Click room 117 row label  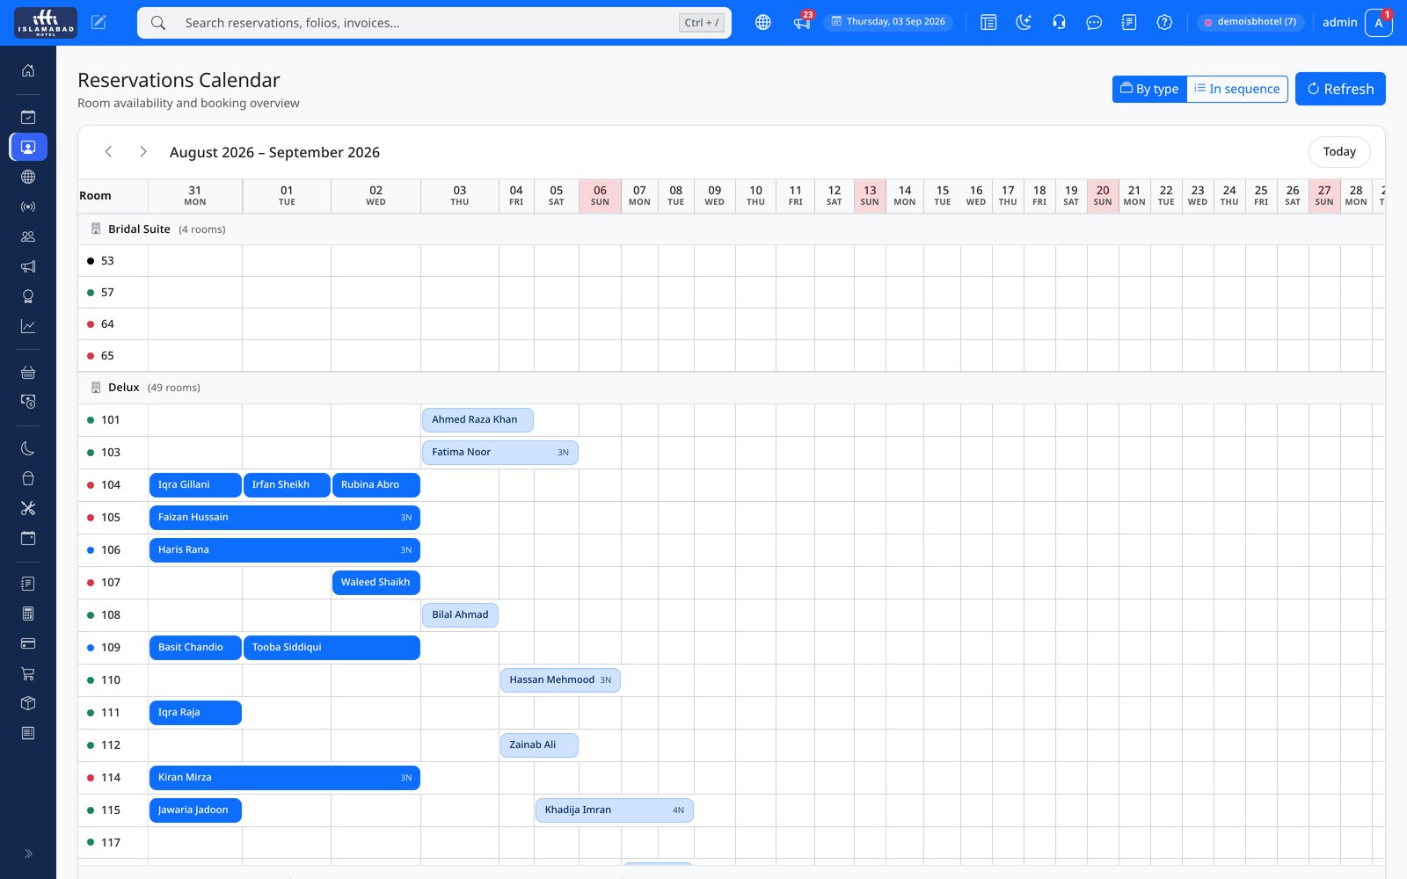(110, 843)
